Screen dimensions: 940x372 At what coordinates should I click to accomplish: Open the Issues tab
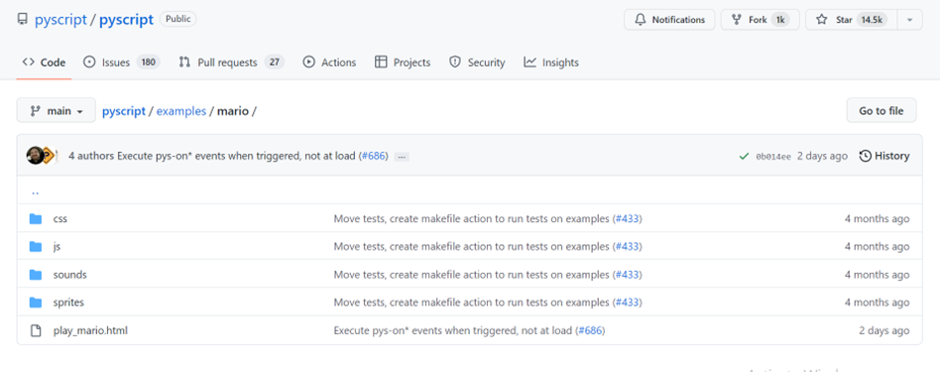click(121, 62)
